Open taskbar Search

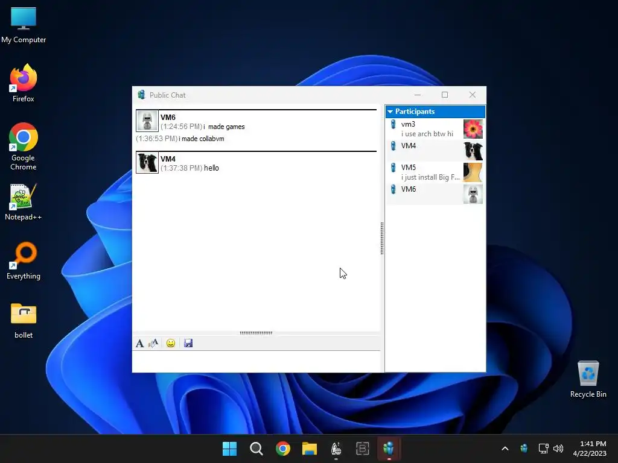point(256,449)
